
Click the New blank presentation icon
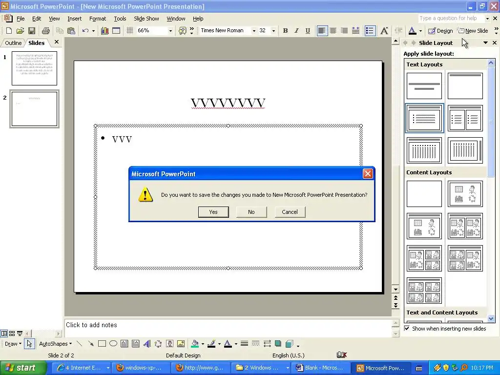click(x=9, y=31)
